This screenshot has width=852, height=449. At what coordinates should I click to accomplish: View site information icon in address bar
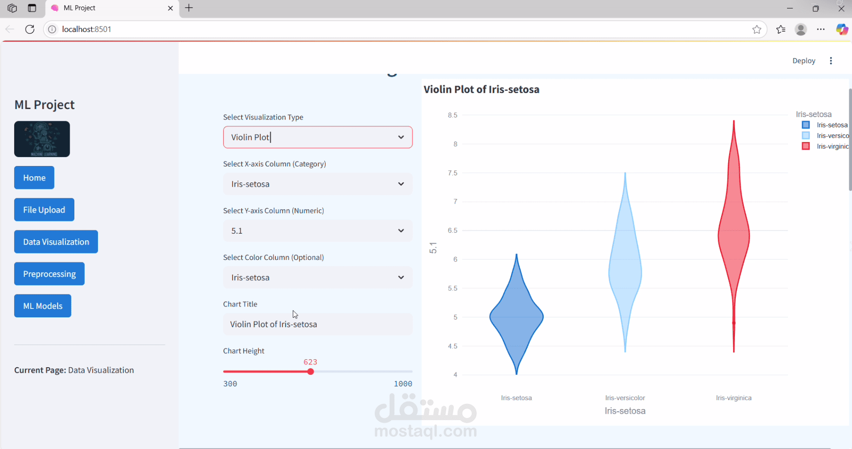point(52,29)
